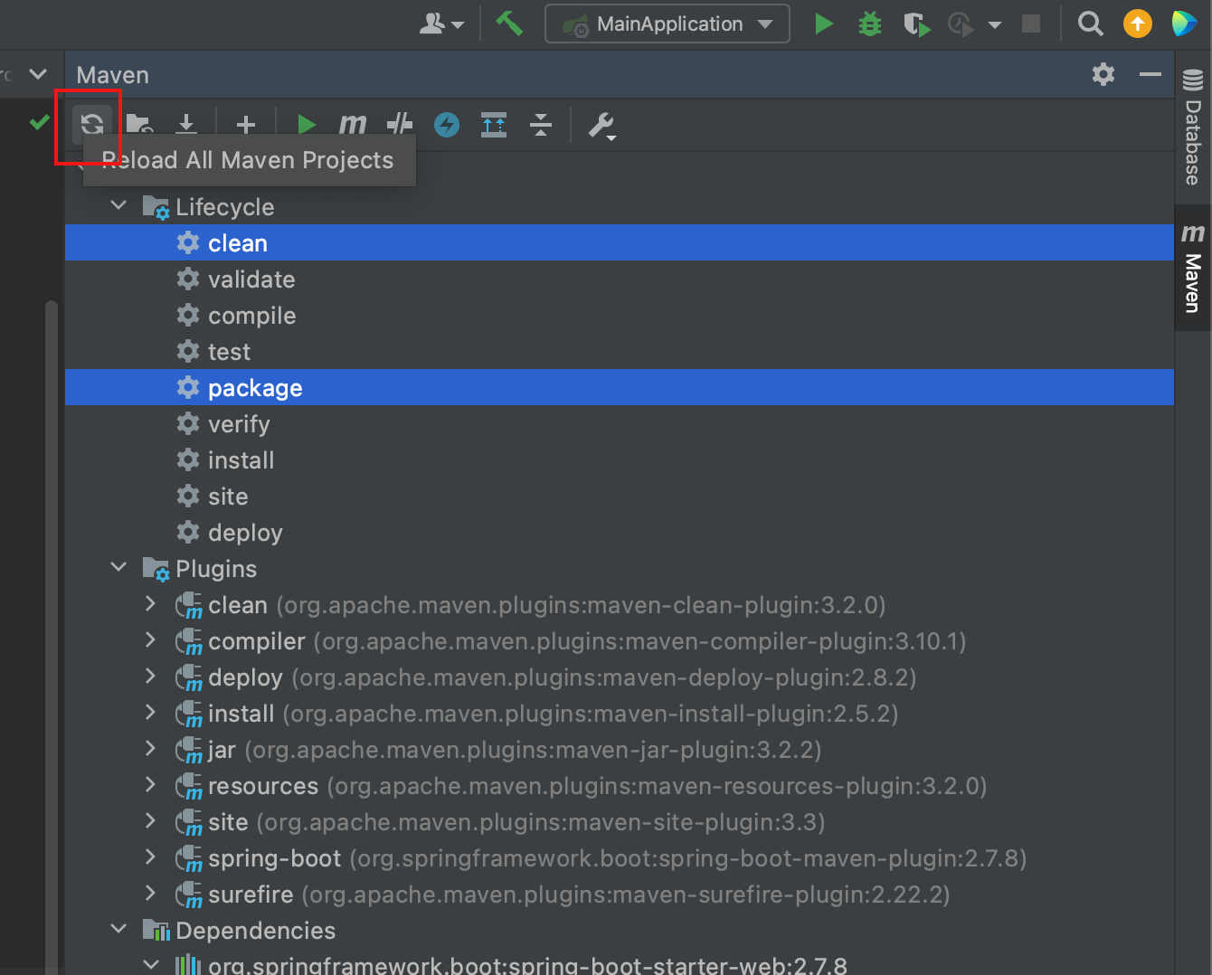Open the user account dropdown icon
The height and width of the screenshot is (975, 1212).
[x=441, y=24]
